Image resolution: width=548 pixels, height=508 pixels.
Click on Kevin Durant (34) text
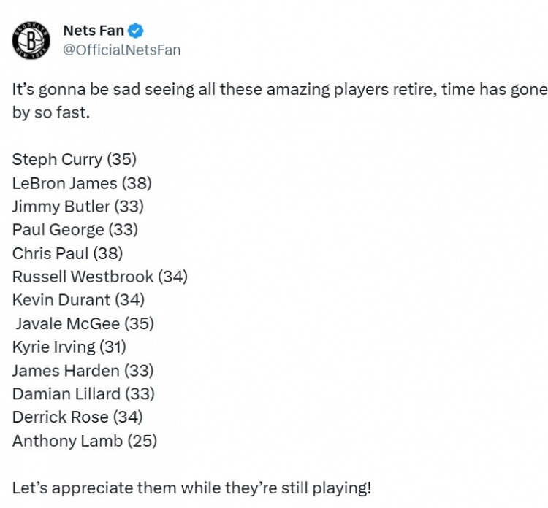[79, 300]
